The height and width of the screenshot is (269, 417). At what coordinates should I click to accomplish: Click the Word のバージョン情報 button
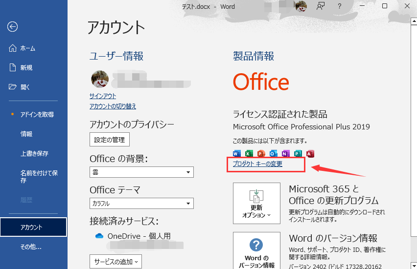pos(256,251)
